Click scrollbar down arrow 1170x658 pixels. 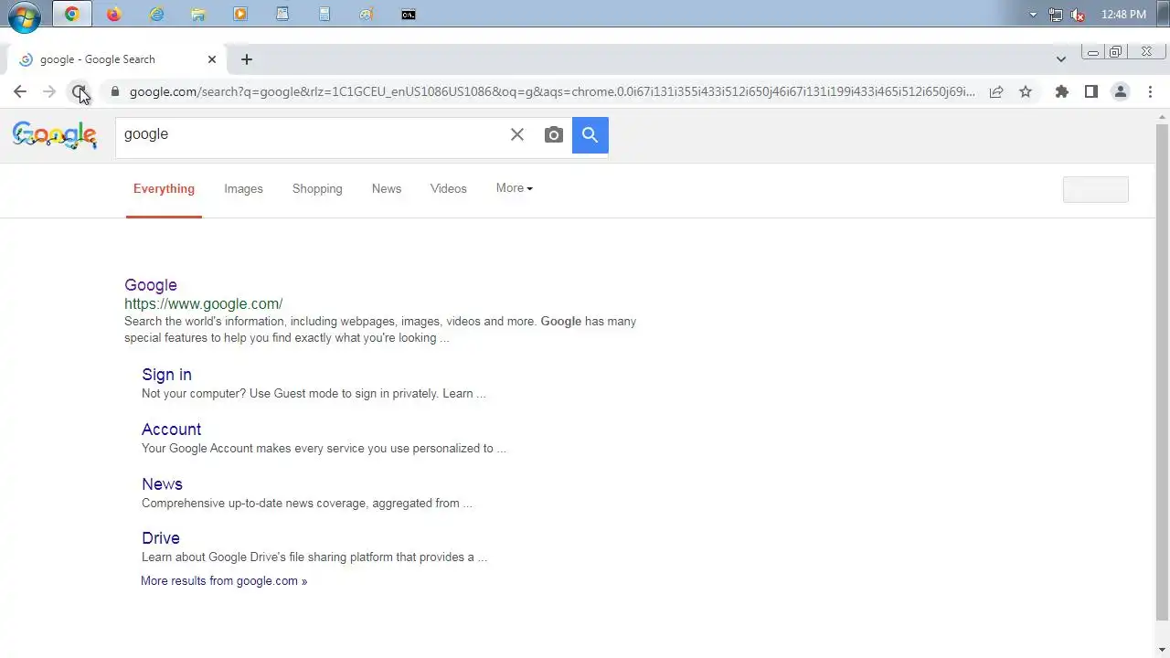(1163, 651)
